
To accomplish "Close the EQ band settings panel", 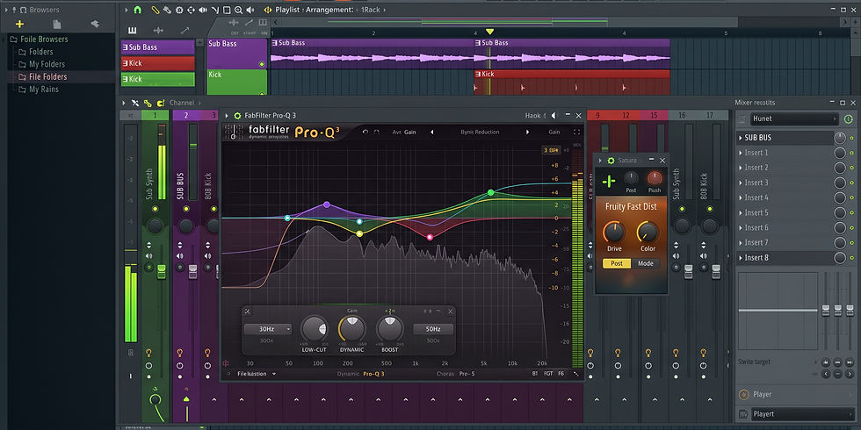I will (x=450, y=312).
